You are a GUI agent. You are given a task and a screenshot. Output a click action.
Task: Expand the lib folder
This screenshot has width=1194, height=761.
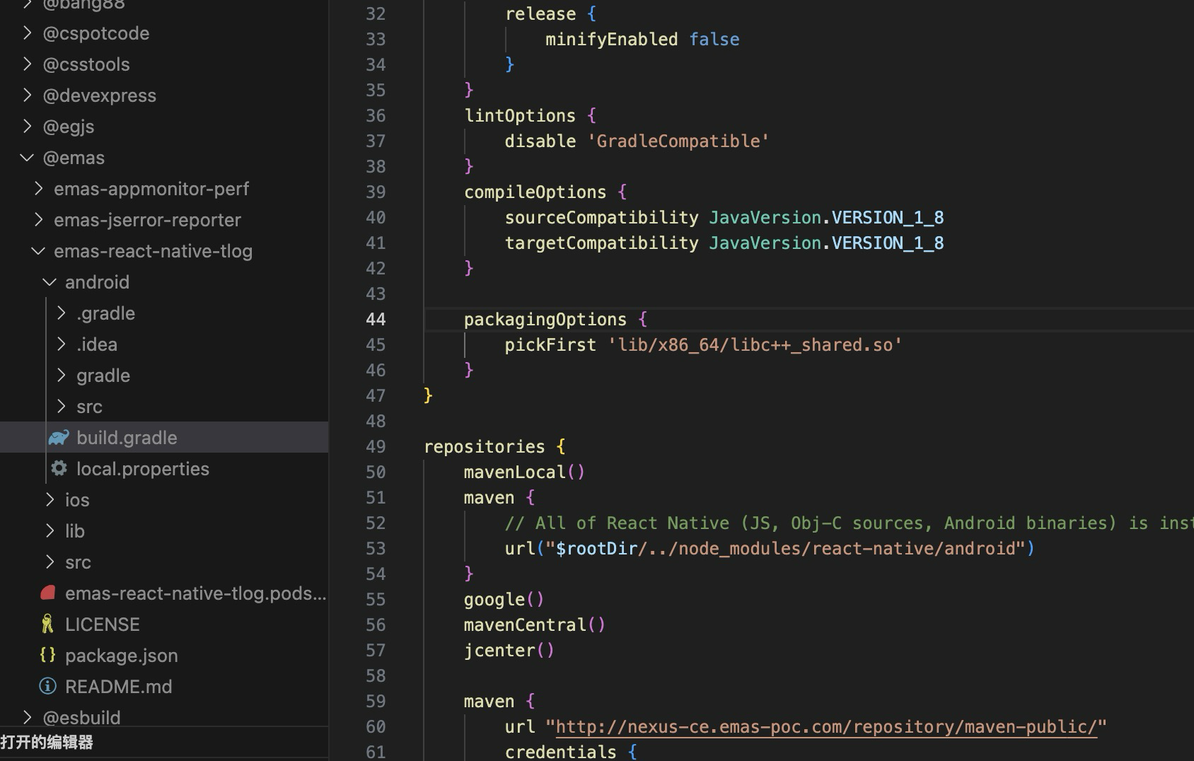50,531
